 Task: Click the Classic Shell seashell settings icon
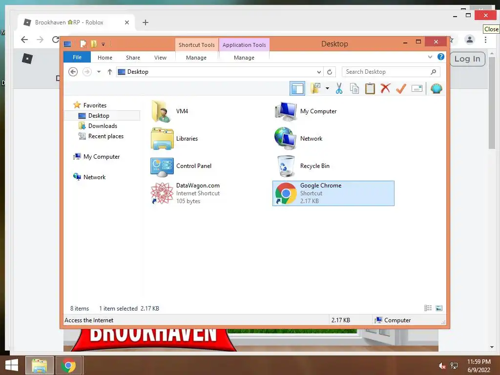(436, 88)
